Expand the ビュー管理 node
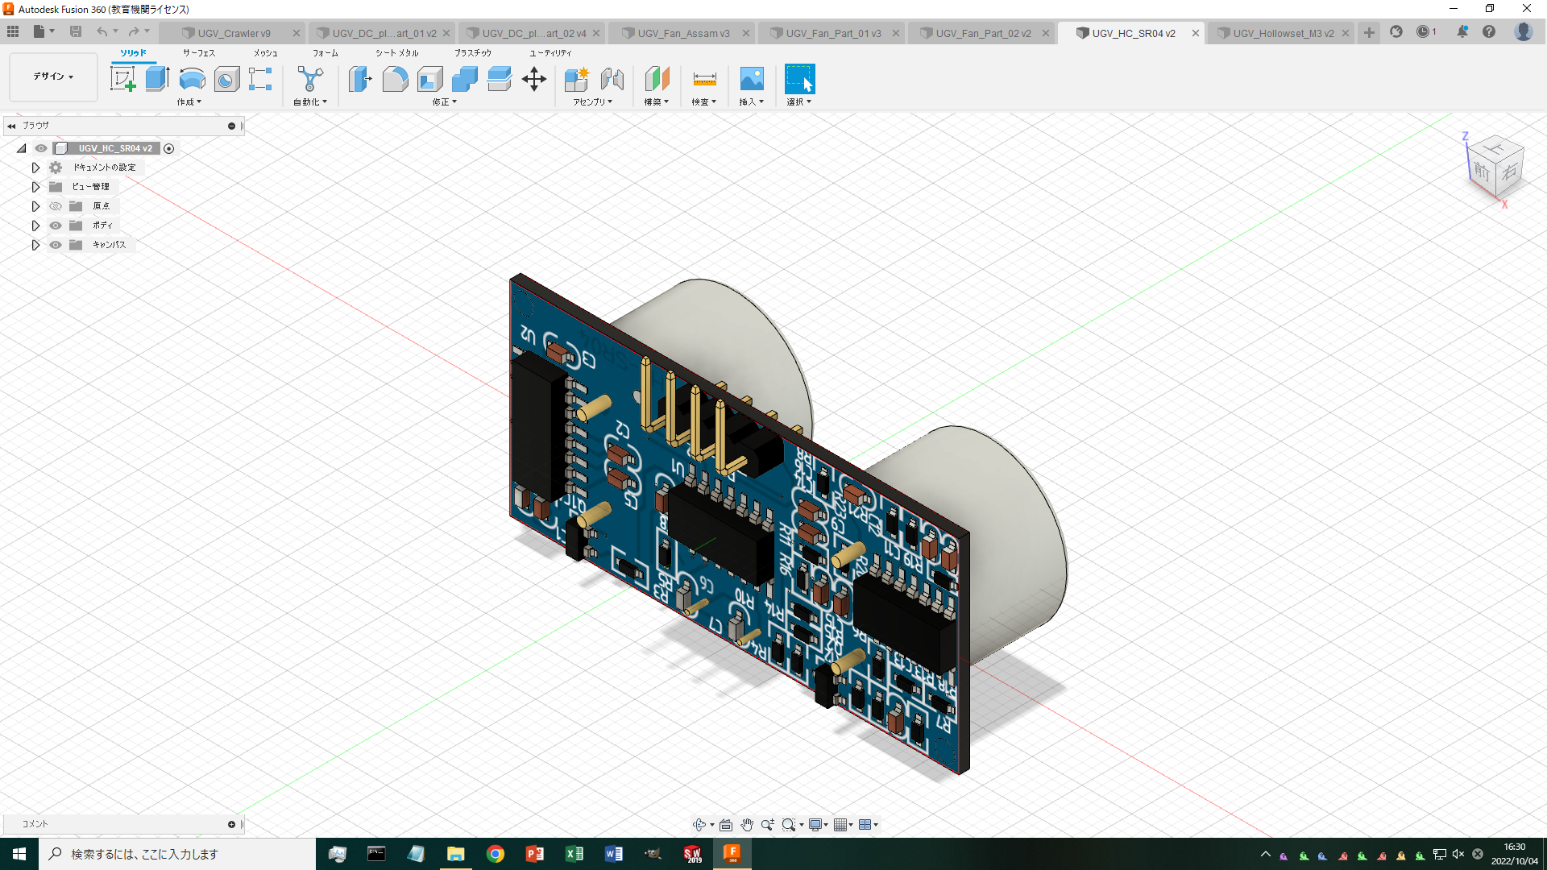Image resolution: width=1547 pixels, height=870 pixels. pyautogui.click(x=35, y=187)
